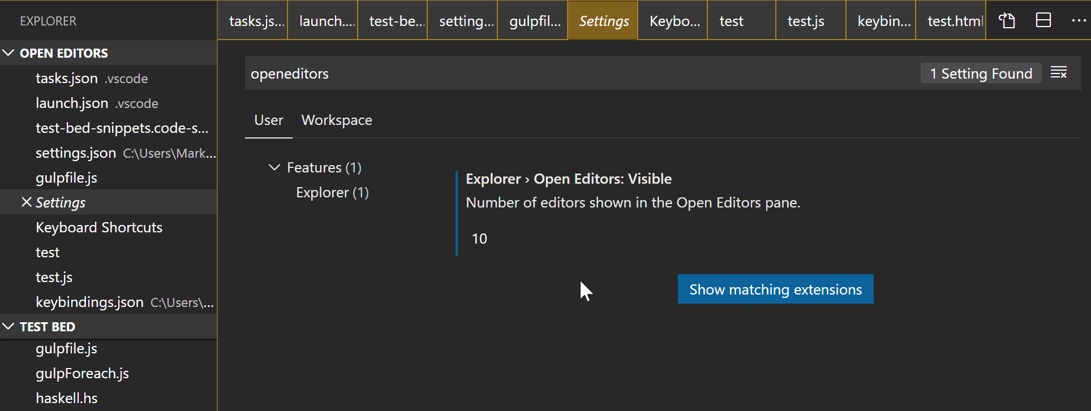The height and width of the screenshot is (411, 1091).
Task: Click the Split Editor icon
Action: [1043, 21]
